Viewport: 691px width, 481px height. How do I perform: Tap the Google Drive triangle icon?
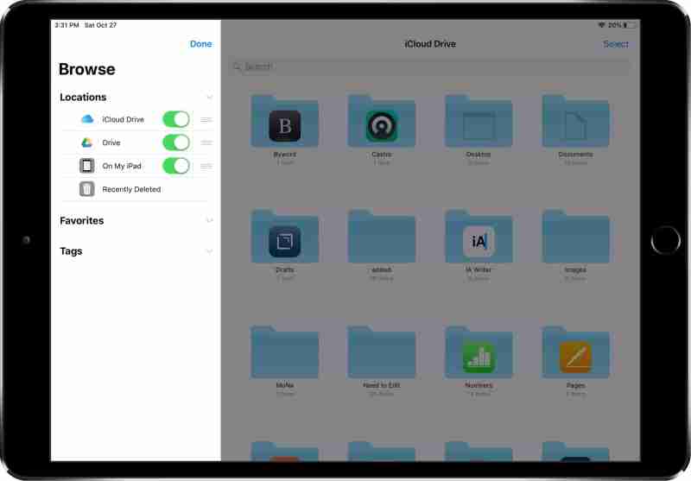point(87,142)
